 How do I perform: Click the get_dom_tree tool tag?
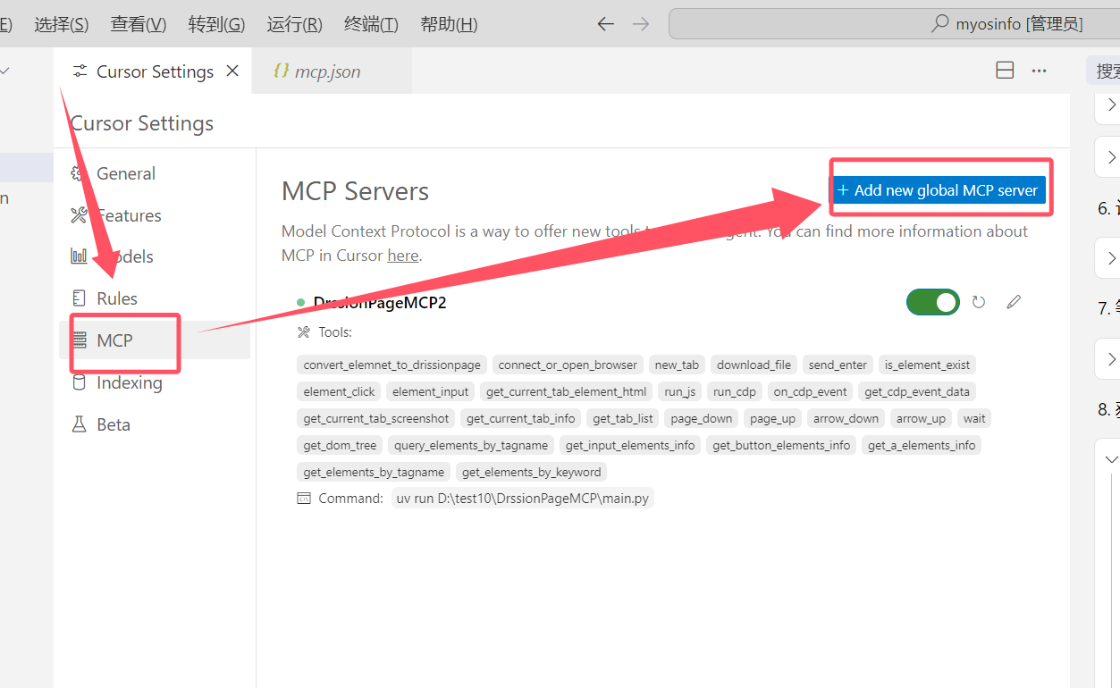(x=340, y=445)
